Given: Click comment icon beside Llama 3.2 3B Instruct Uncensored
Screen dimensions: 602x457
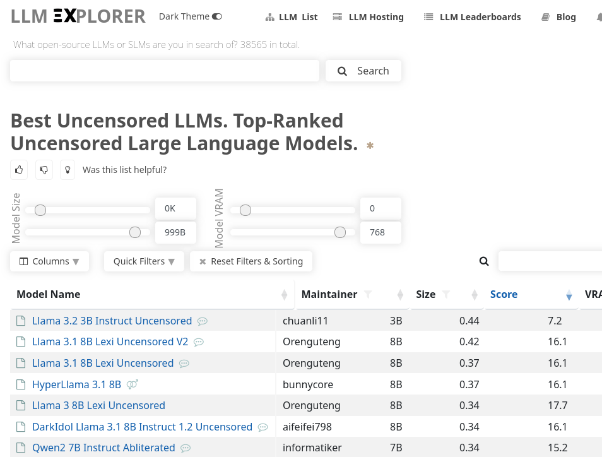Looking at the screenshot, I should (x=203, y=321).
